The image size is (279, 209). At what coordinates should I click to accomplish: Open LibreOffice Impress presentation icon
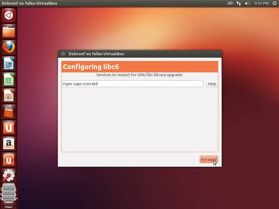point(9,95)
